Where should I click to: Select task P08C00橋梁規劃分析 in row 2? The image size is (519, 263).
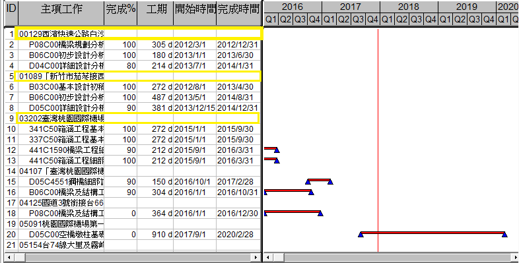click(66, 45)
